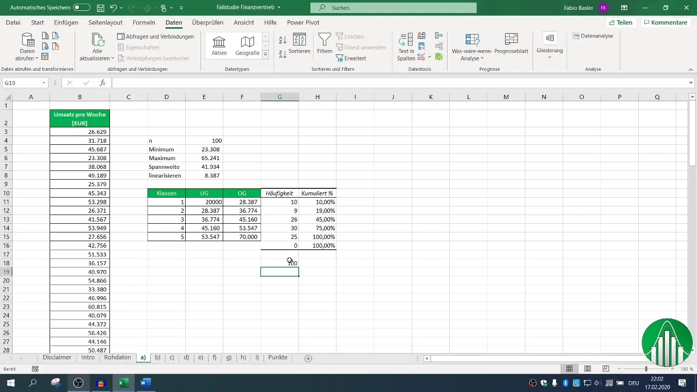Click the Datenanalyse button
Viewport: 697px width, 392px height.
pyautogui.click(x=593, y=36)
